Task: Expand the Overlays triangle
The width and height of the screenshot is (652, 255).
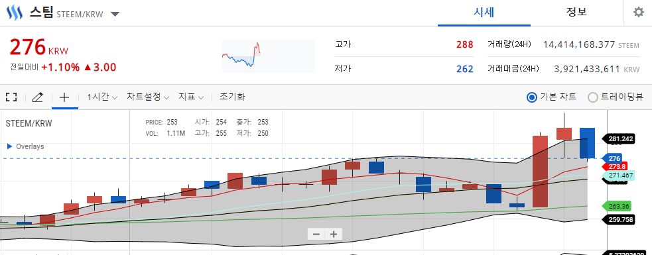Action: coord(9,146)
